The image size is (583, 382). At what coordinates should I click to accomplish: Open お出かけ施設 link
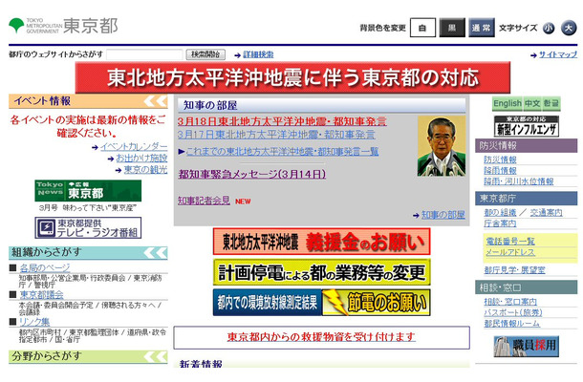point(141,159)
